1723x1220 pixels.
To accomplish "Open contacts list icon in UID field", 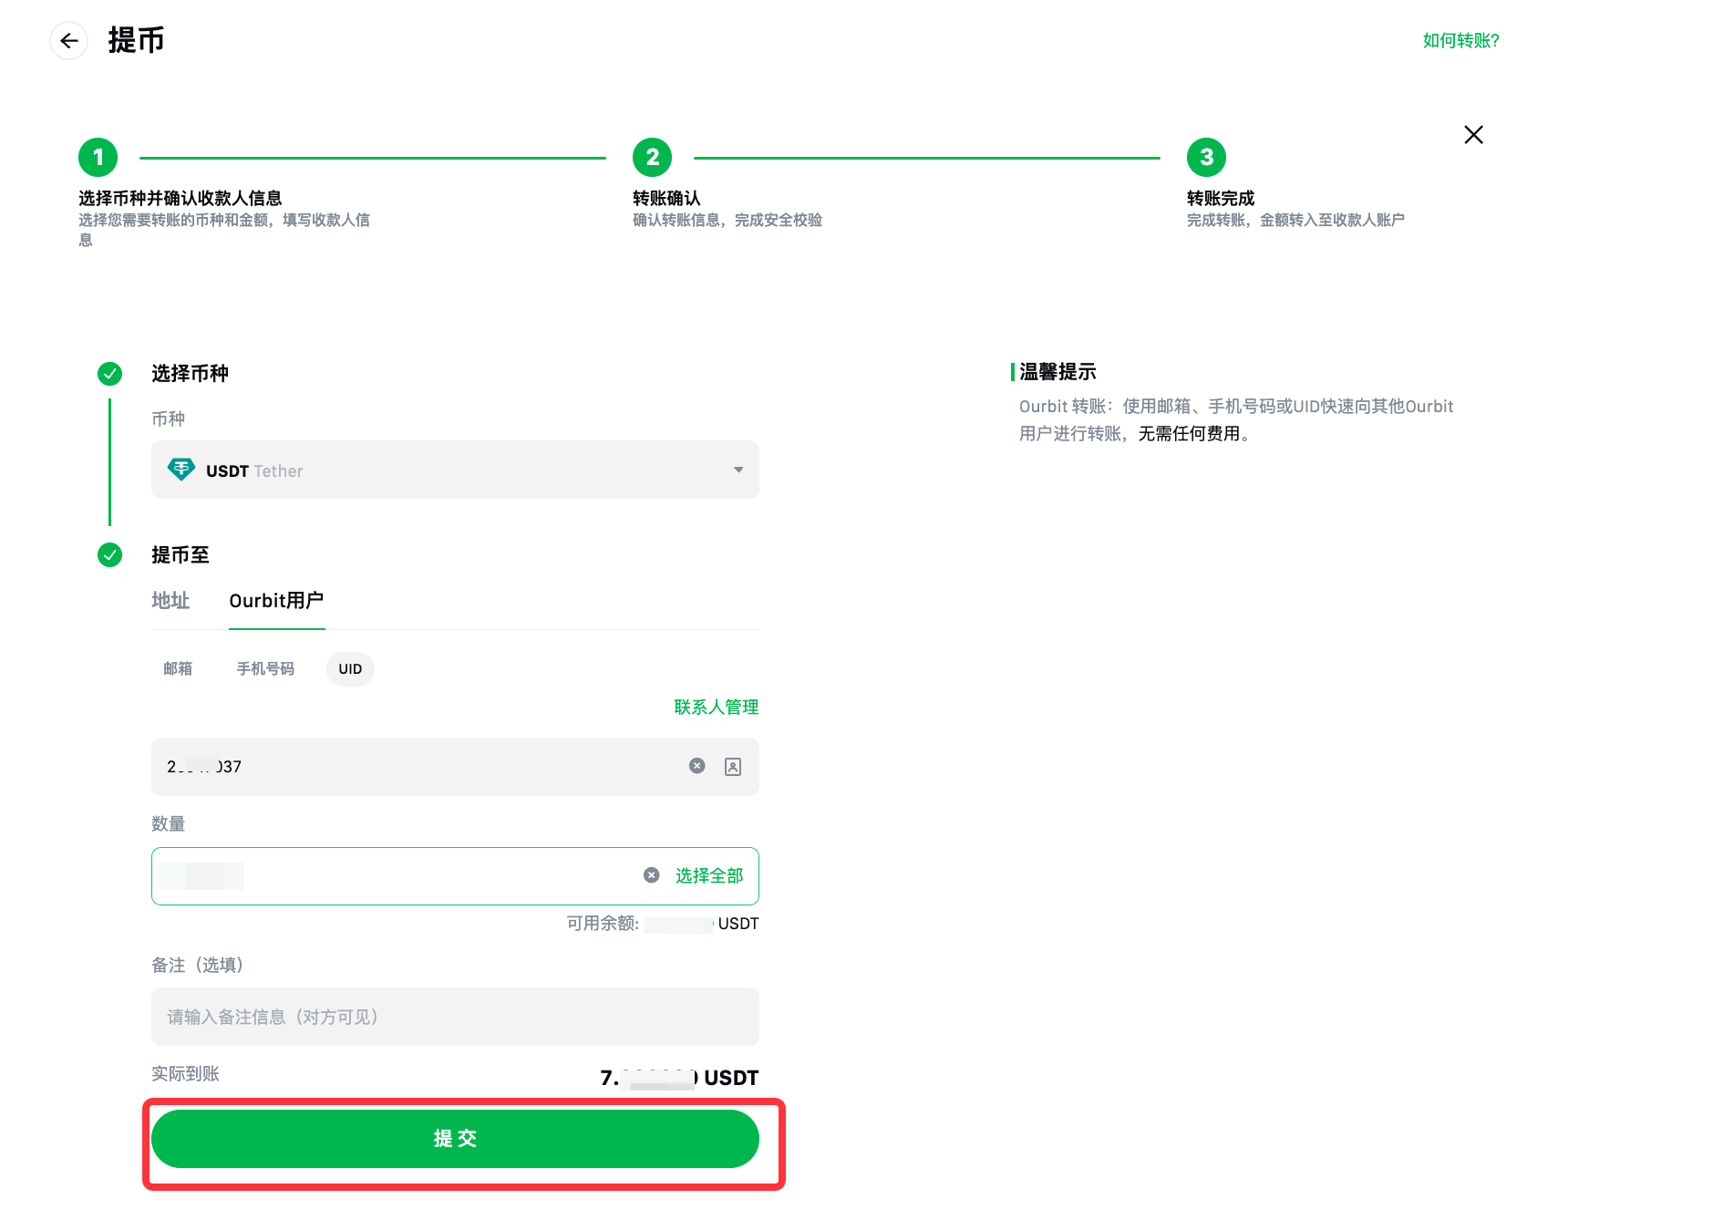I will coord(733,767).
